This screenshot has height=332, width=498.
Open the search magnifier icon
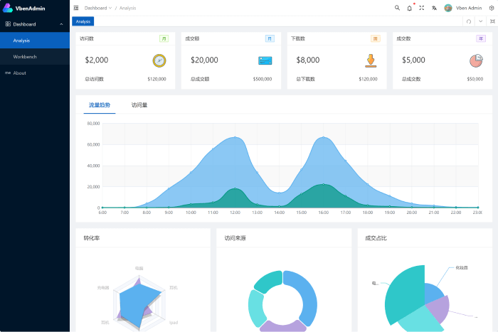[397, 8]
